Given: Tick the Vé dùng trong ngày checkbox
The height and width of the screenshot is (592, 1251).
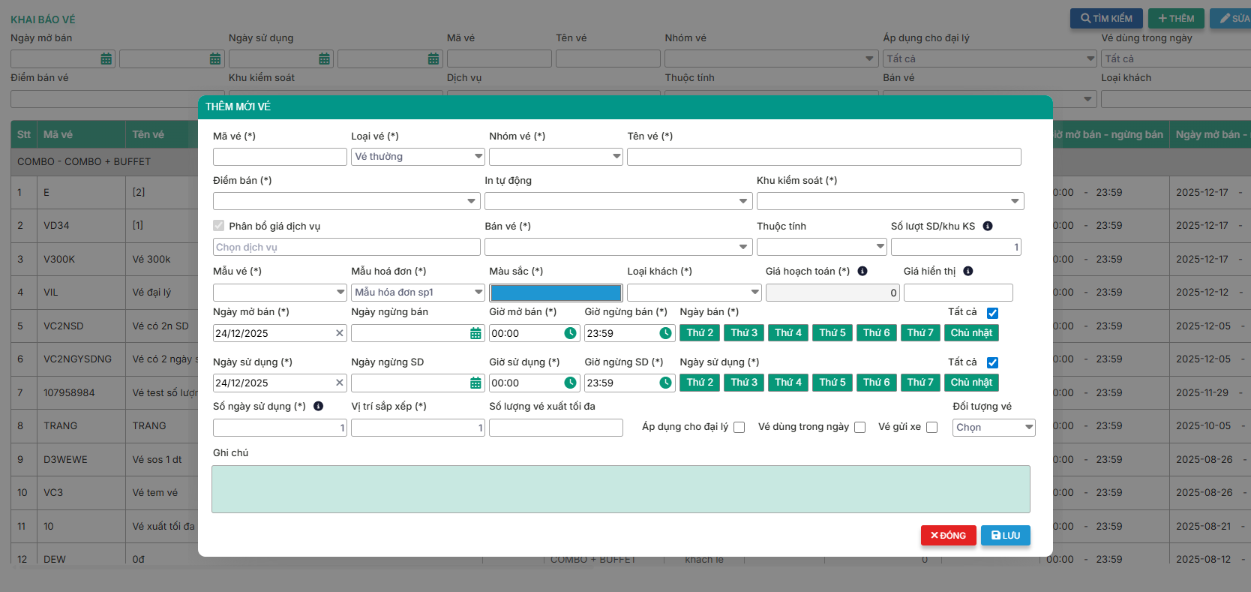Looking at the screenshot, I should tap(860, 427).
